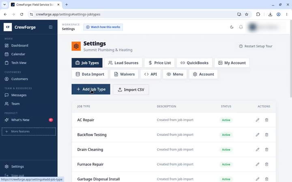Bookmark this page with star icon
The height and width of the screenshot is (182, 292).
(x=247, y=14)
